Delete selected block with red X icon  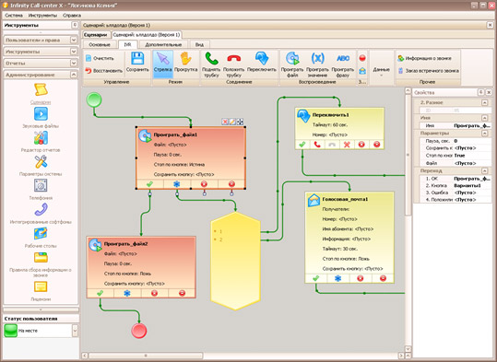click(225, 122)
